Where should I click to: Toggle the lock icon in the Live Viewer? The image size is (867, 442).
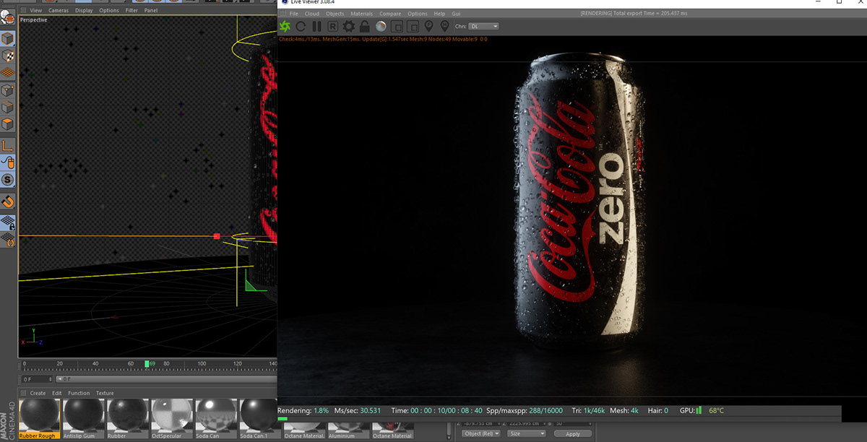(365, 26)
